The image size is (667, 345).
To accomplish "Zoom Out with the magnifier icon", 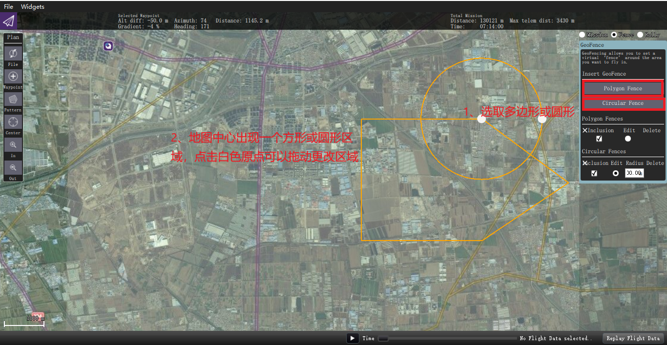I will (13, 167).
